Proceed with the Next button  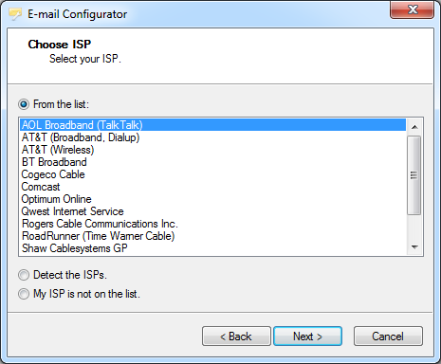(x=307, y=337)
